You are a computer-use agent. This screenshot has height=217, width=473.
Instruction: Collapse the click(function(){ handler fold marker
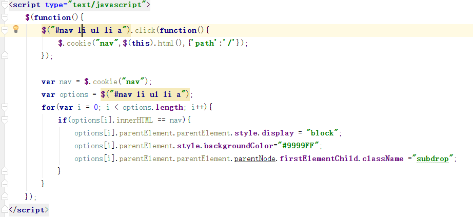tap(5, 30)
